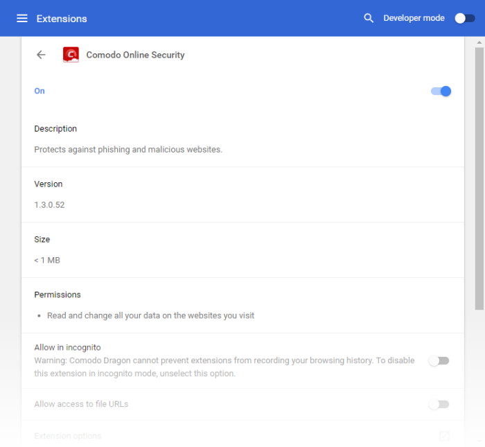Click the version number 1.3.0.52
This screenshot has width=485, height=447.
[49, 204]
